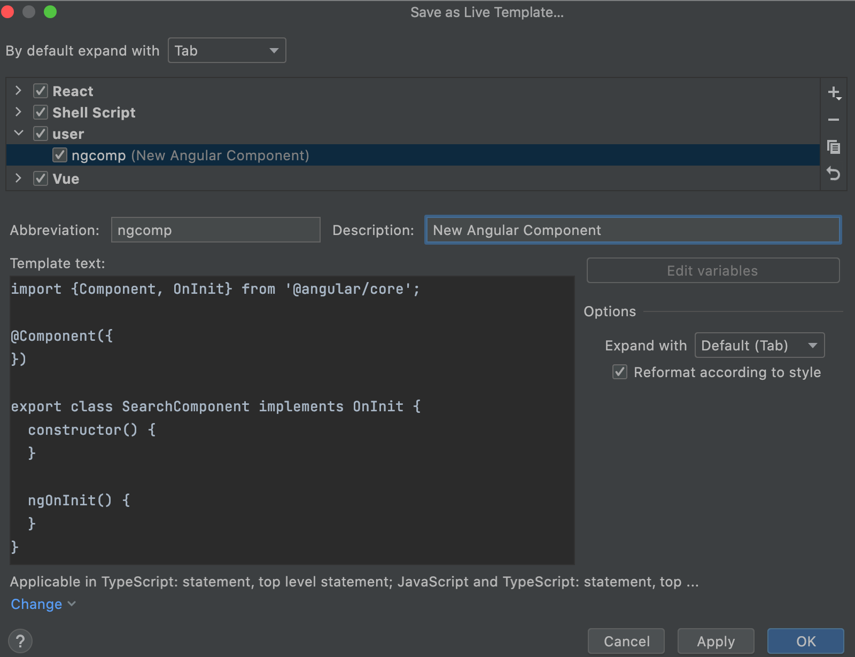The height and width of the screenshot is (657, 855).
Task: Click inside the Abbreviation field
Action: (x=215, y=230)
